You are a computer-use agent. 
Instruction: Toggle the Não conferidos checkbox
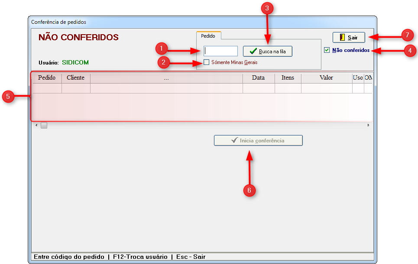[x=327, y=50]
